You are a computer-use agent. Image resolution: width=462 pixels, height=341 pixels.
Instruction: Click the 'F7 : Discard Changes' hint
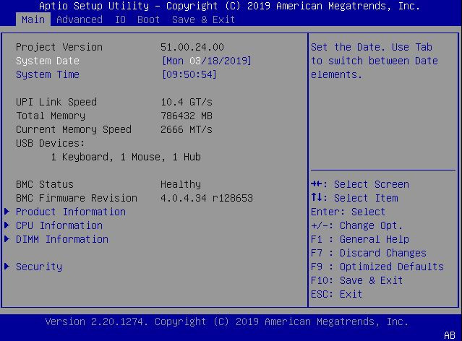coord(369,253)
